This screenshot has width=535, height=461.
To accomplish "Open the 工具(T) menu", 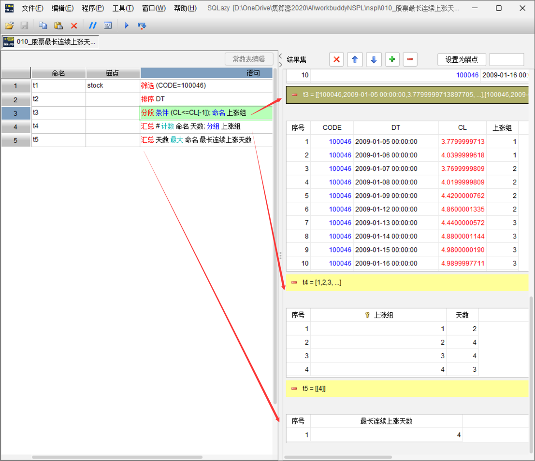I will (x=123, y=8).
